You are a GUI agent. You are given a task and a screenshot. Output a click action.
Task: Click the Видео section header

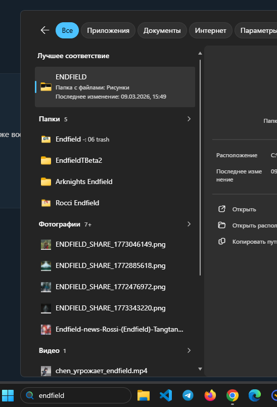pos(49,350)
